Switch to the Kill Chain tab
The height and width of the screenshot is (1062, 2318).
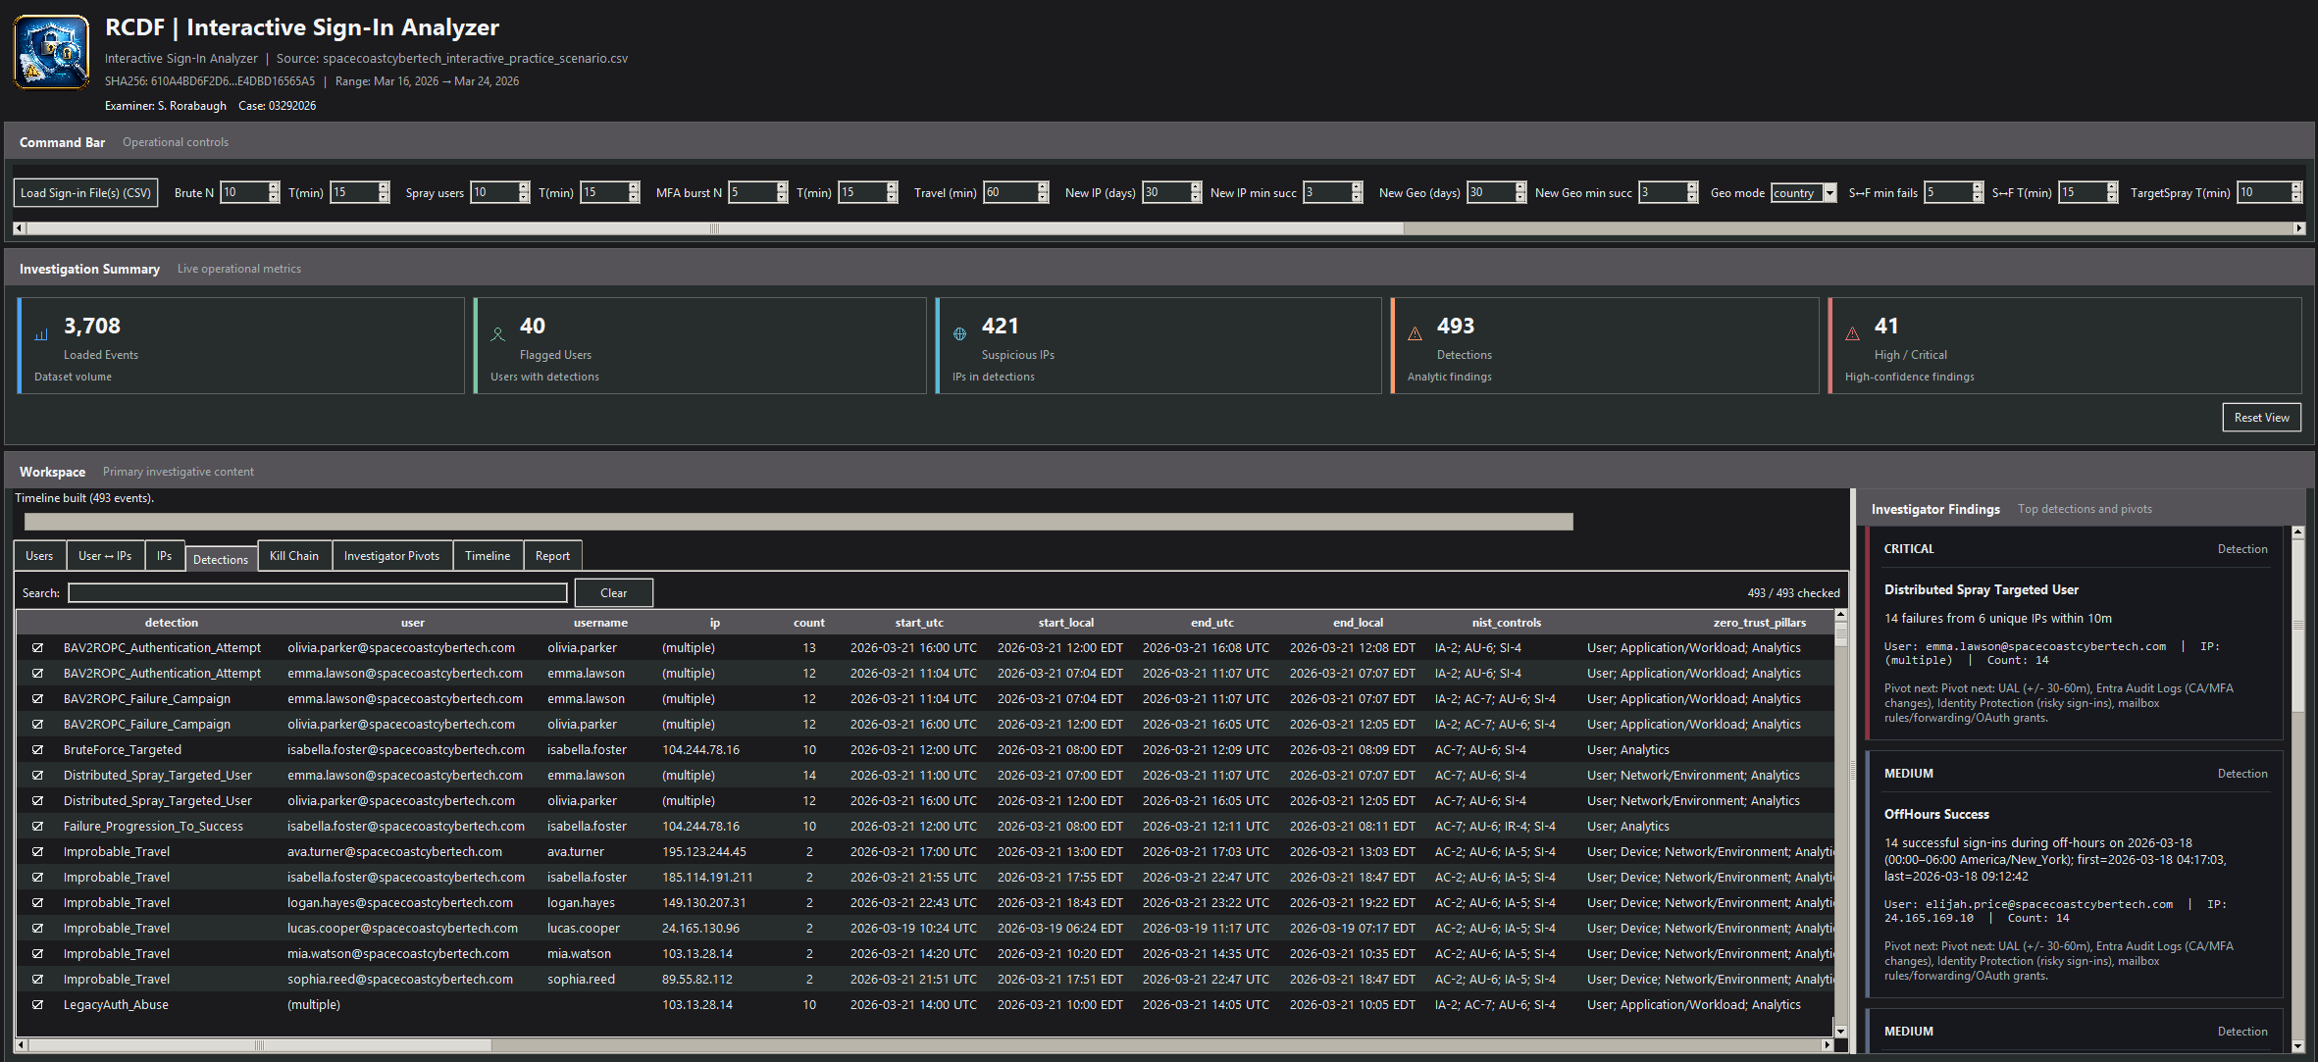294,555
